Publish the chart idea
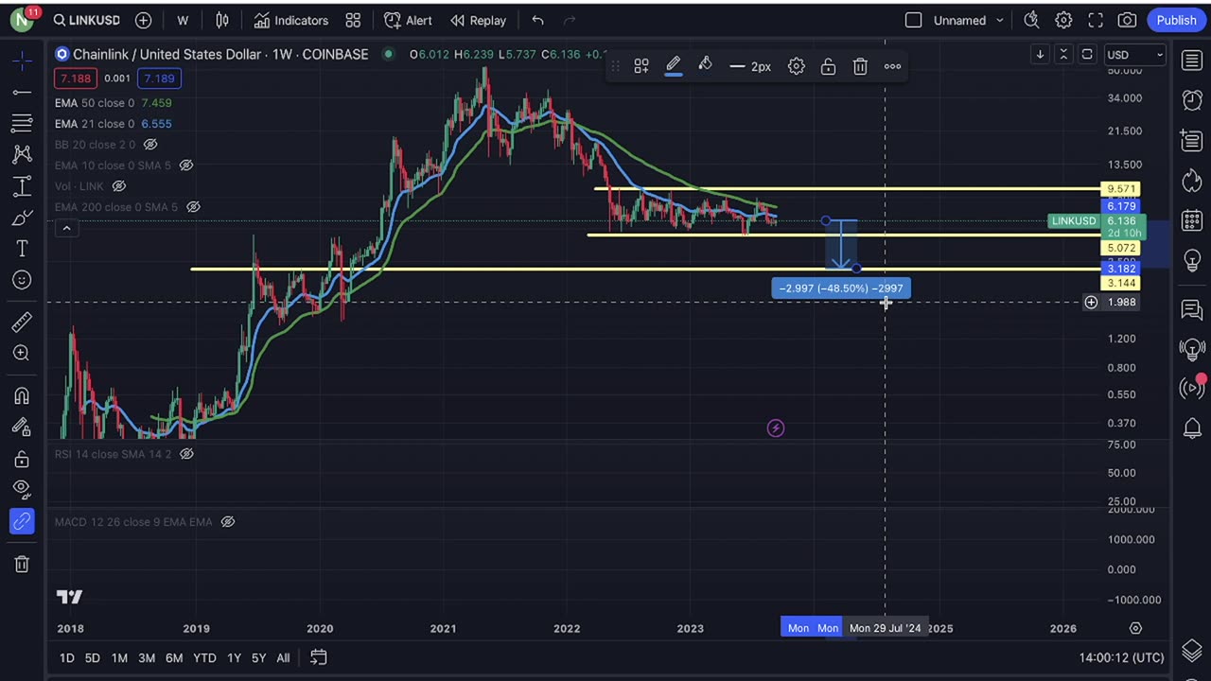The width and height of the screenshot is (1211, 681). [1176, 20]
